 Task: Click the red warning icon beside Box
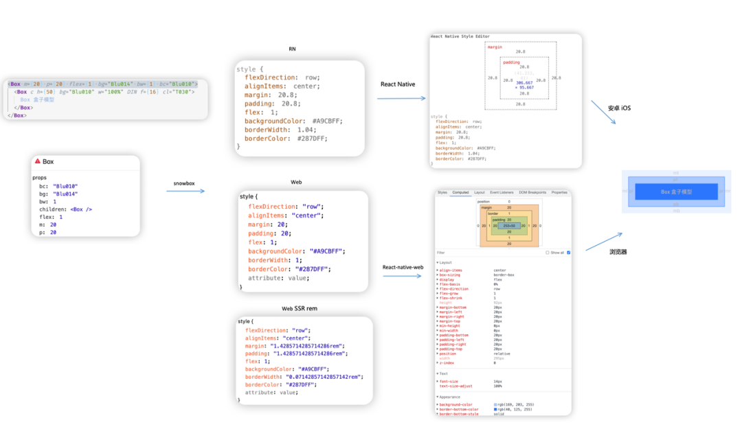click(x=37, y=161)
